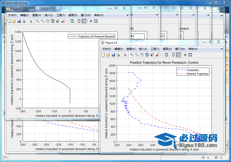Toggle Zoom In mode in Figure 11 toolbar
Screen dimensions: 231x162
pos(132,55)
